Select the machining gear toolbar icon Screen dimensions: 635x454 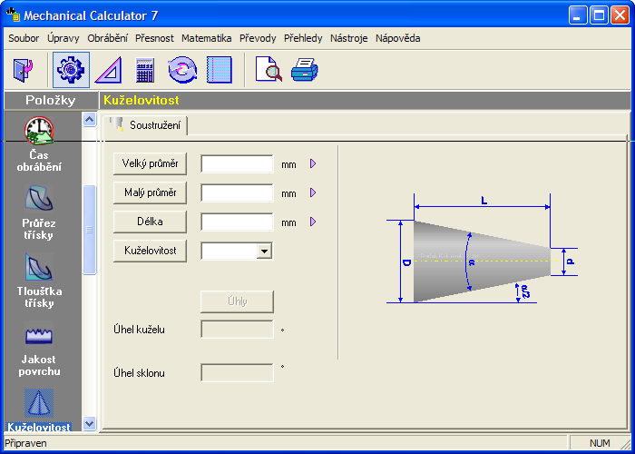coord(71,70)
